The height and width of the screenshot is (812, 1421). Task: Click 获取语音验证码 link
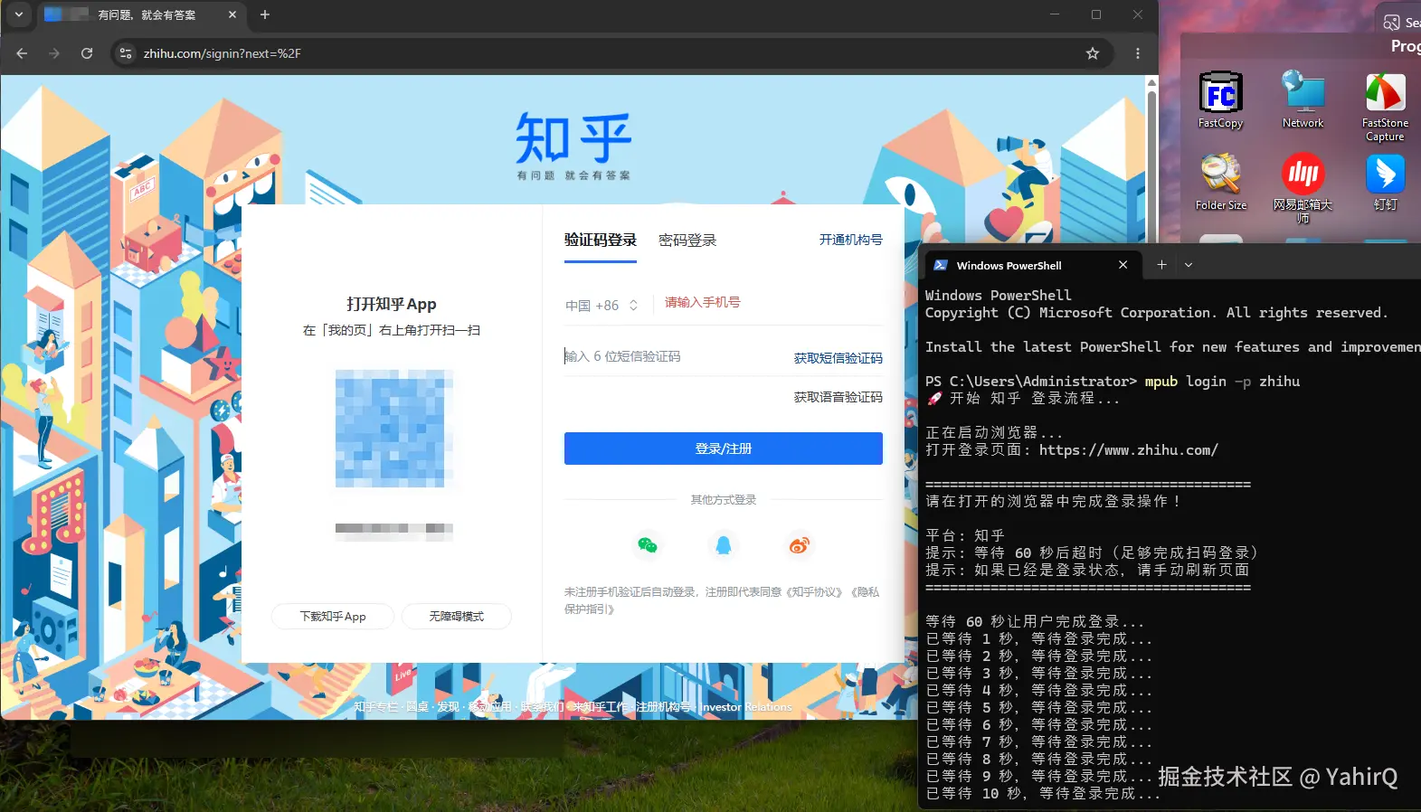pos(838,397)
